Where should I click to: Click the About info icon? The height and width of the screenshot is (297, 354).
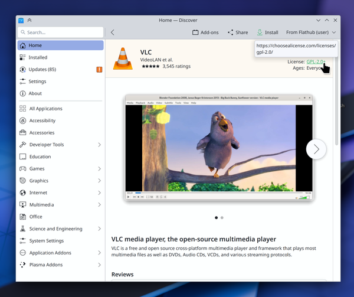tap(23, 93)
